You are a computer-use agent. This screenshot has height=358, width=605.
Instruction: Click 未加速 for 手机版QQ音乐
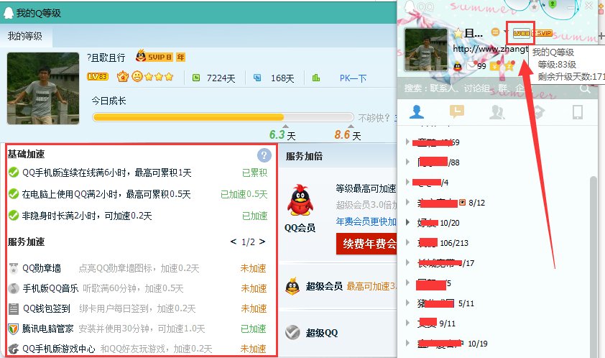[254, 288]
